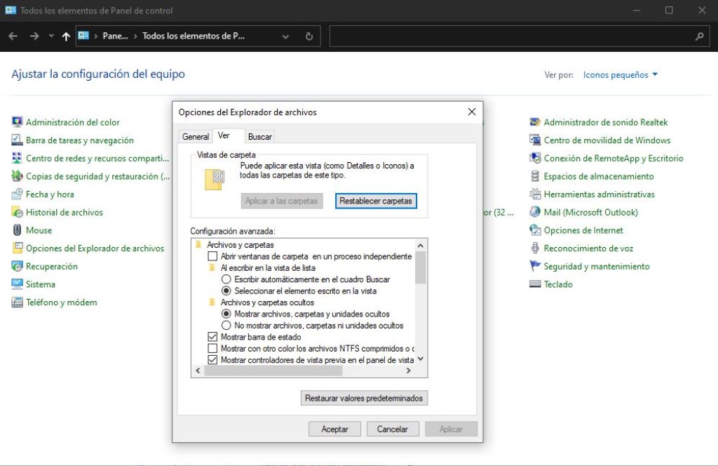Open the Mail (Microsoft Outlook) icon
This screenshot has width=718, height=466.
pos(535,212)
